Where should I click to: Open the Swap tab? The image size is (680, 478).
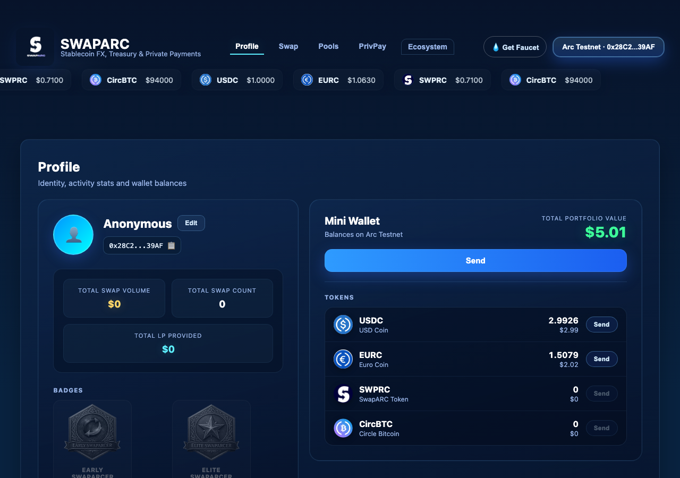288,46
